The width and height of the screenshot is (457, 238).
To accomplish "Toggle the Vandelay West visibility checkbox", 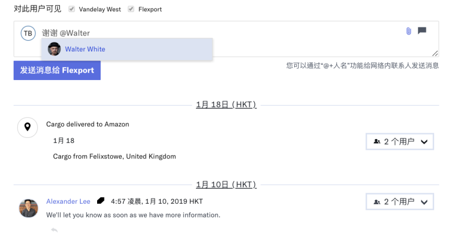I will click(x=71, y=9).
